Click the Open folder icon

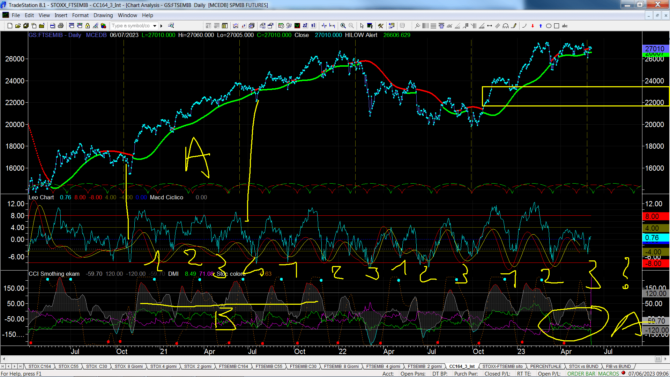tap(18, 26)
